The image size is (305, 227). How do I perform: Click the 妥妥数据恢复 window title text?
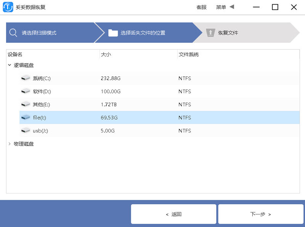(x=30, y=7)
